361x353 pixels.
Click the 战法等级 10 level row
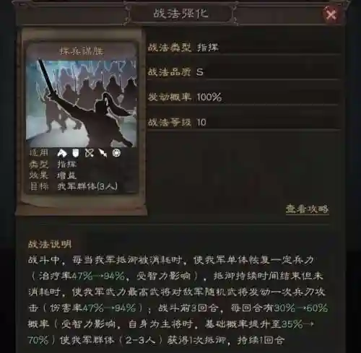click(243, 123)
